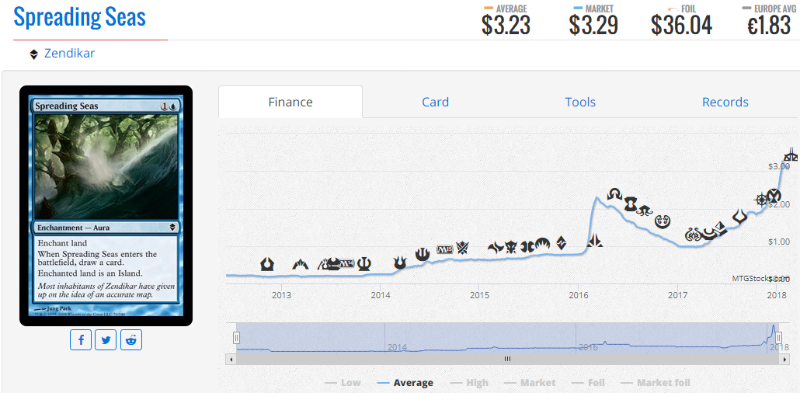
Task: Open the Card tab
Action: click(435, 102)
